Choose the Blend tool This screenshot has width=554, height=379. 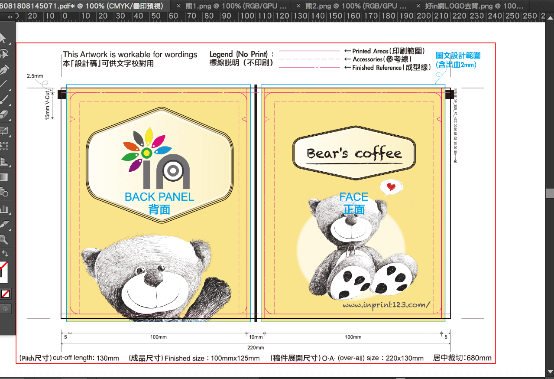point(4,192)
